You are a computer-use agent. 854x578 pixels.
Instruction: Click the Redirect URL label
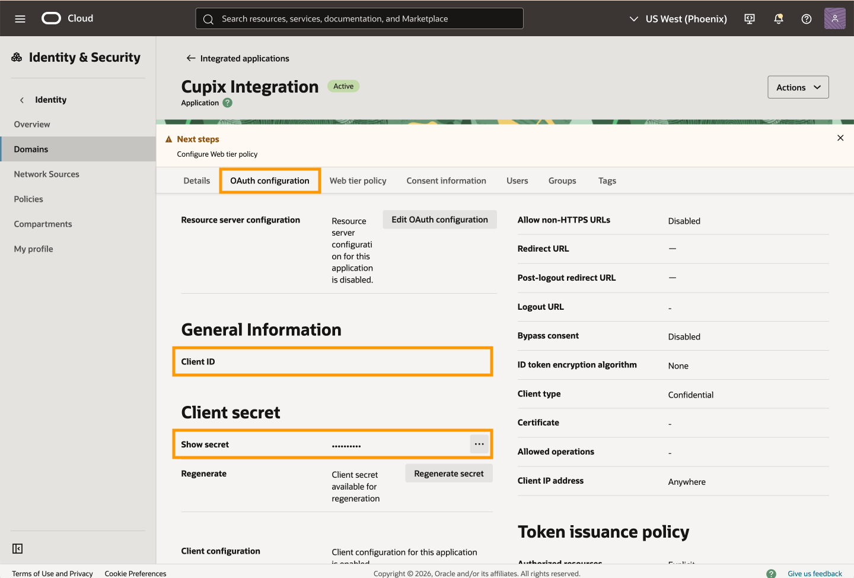pyautogui.click(x=543, y=249)
